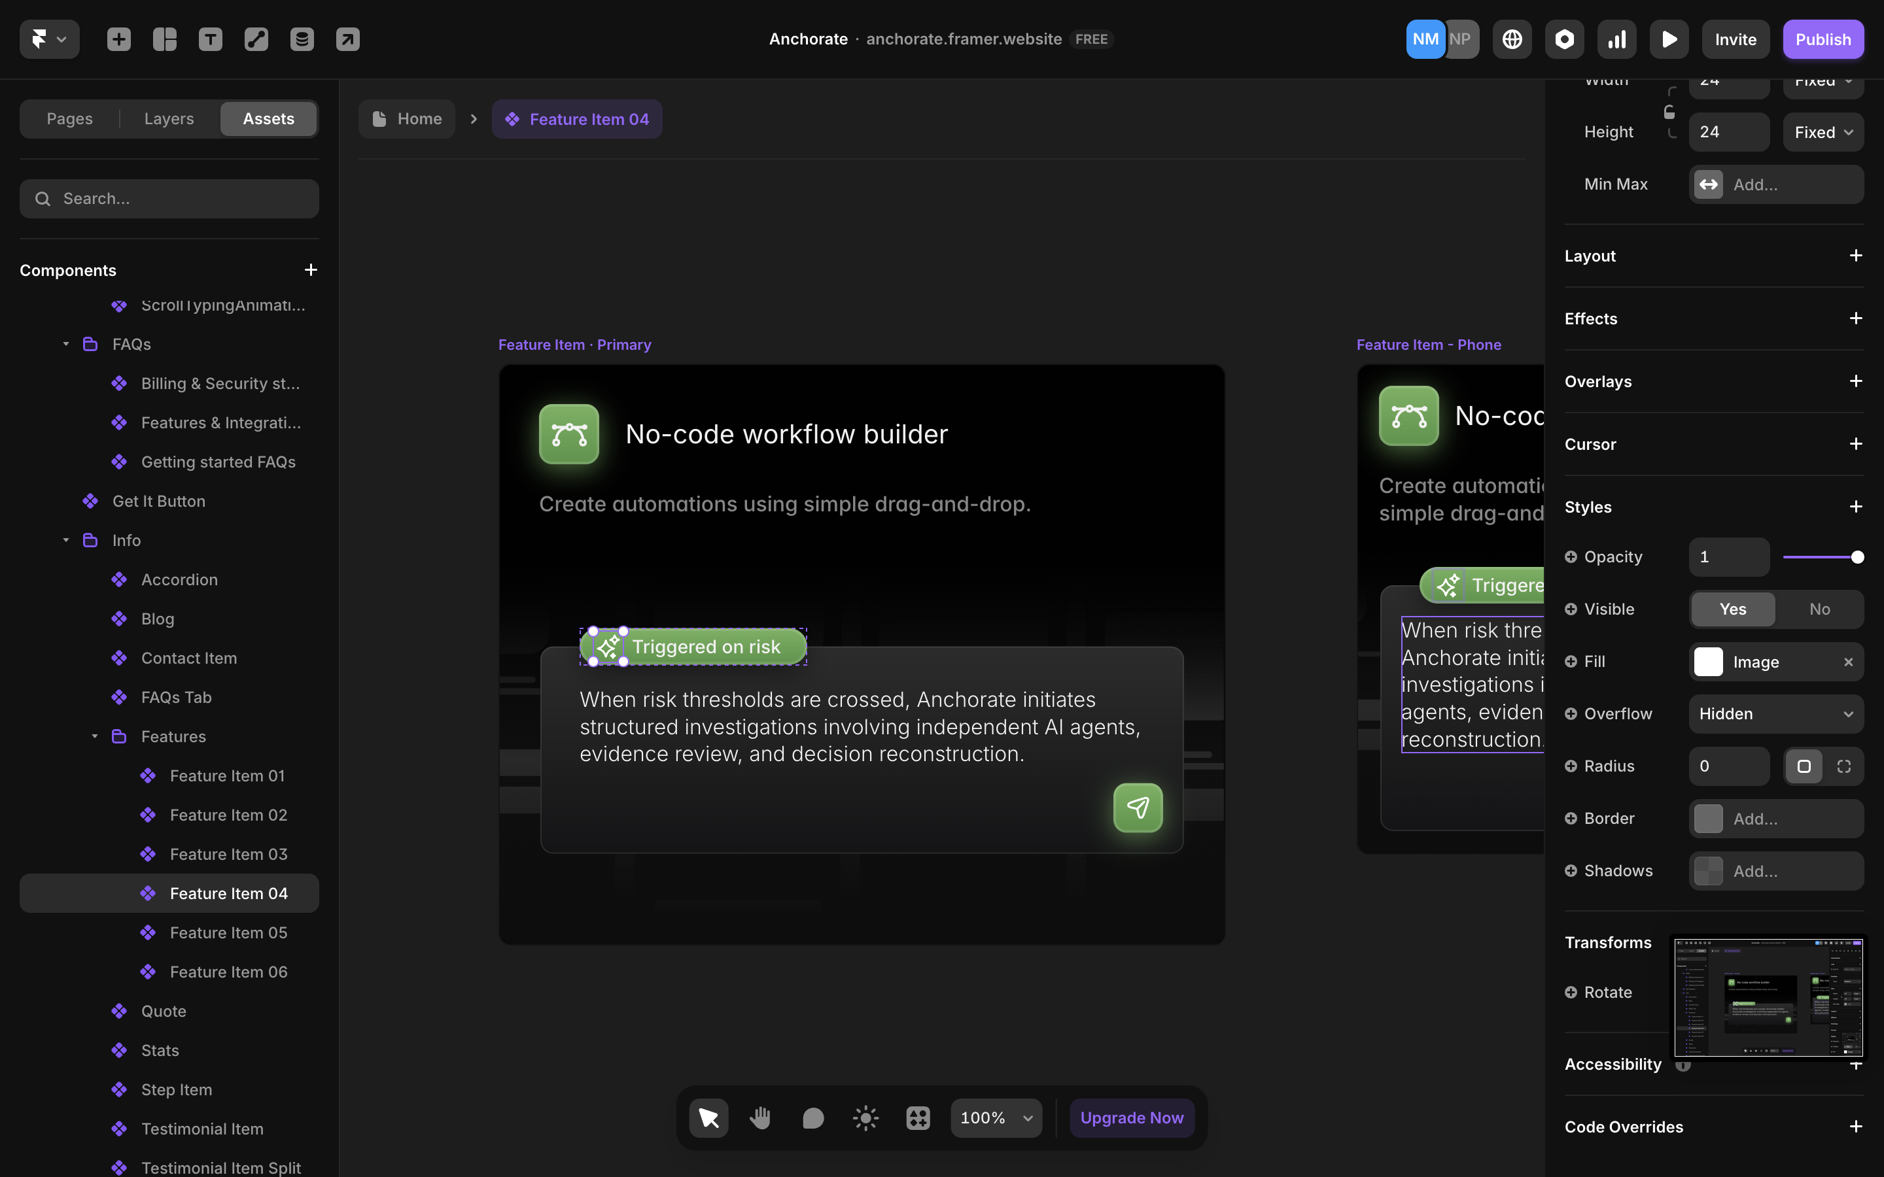
Task: Open the localization globe icon at top right
Action: pos(1512,39)
